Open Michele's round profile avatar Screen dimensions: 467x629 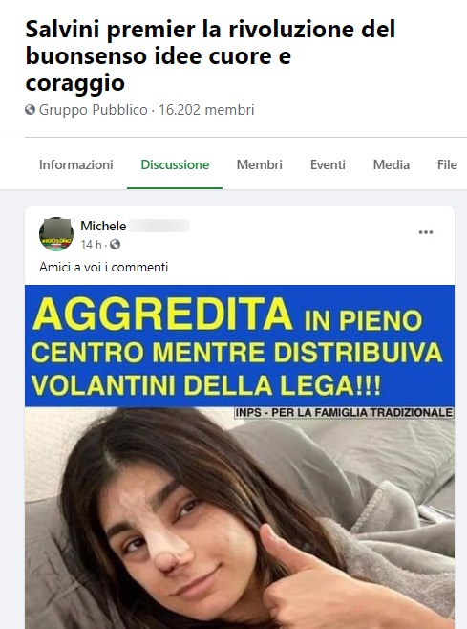(x=56, y=234)
